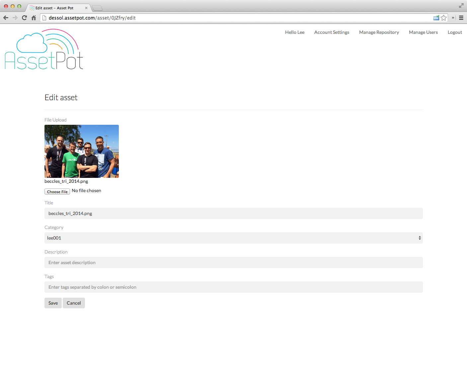Screen dimensions: 467x369
Task: Go to home page via house icon
Action: tap(34, 18)
